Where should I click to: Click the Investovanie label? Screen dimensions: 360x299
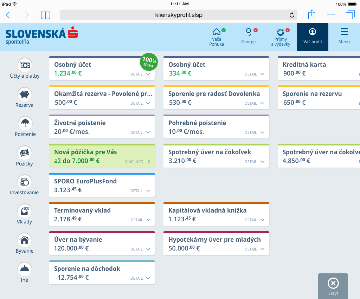[x=24, y=193]
